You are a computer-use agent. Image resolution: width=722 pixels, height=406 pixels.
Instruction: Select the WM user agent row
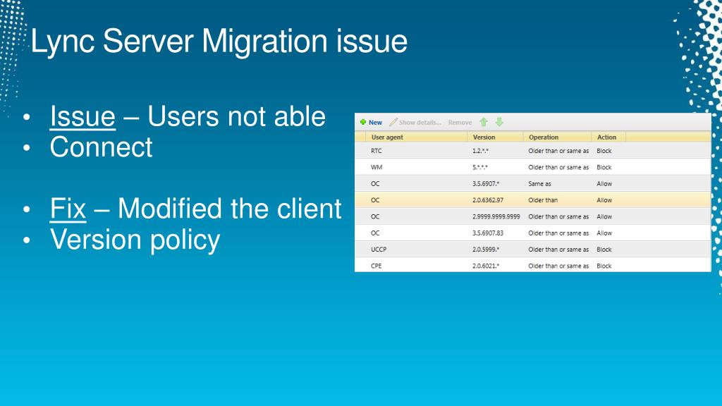533,167
